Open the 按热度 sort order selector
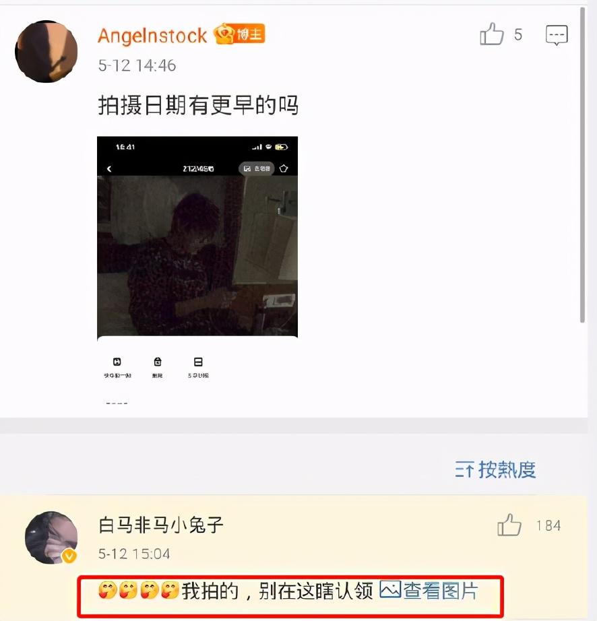Viewport: 597px width, 621px height. coord(495,469)
